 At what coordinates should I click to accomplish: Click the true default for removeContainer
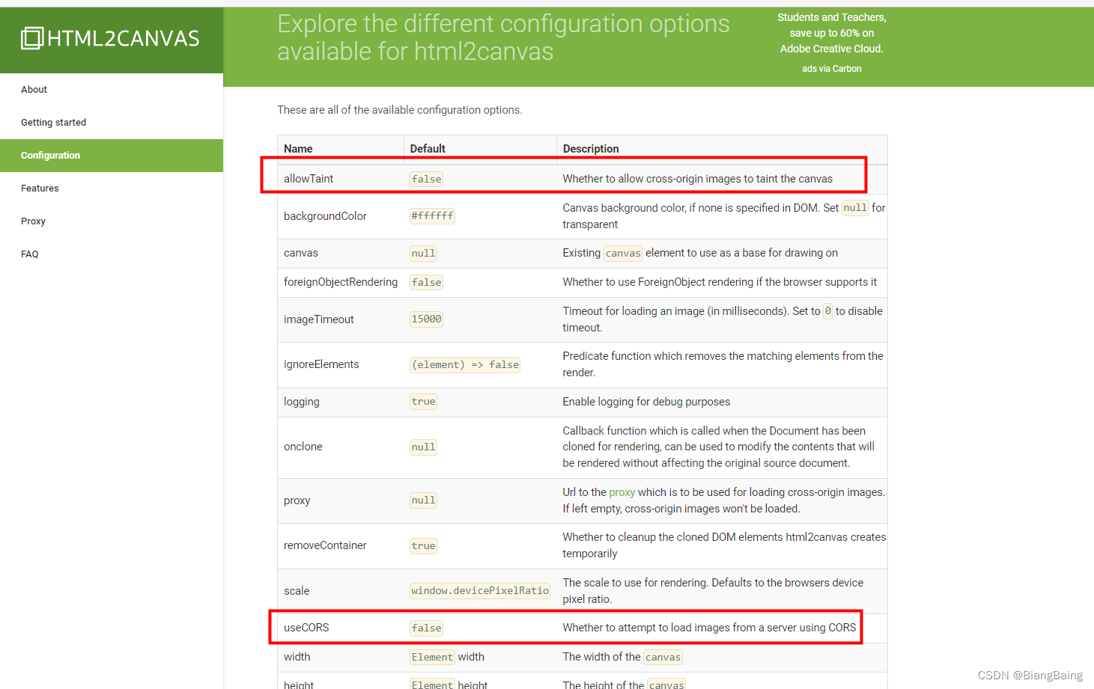point(423,546)
